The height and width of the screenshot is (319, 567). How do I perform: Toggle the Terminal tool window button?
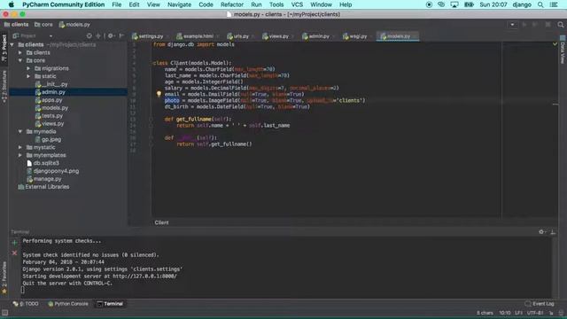click(110, 304)
